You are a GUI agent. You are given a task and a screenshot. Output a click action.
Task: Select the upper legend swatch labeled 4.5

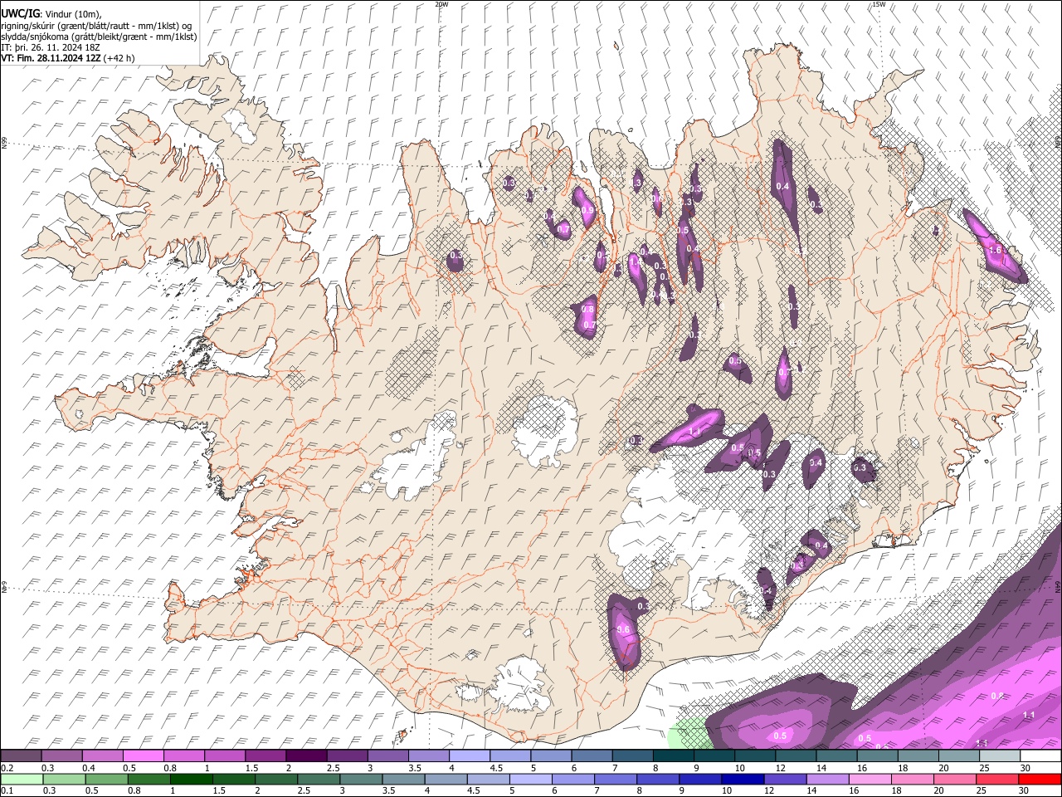click(509, 756)
